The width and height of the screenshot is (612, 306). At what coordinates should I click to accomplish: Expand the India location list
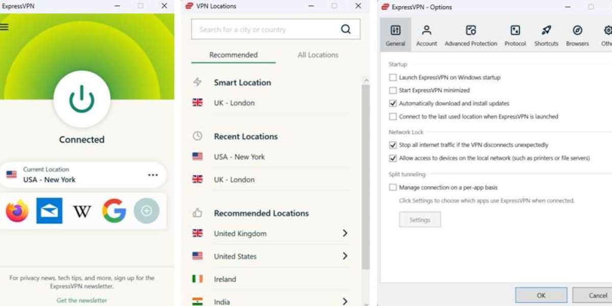346,301
